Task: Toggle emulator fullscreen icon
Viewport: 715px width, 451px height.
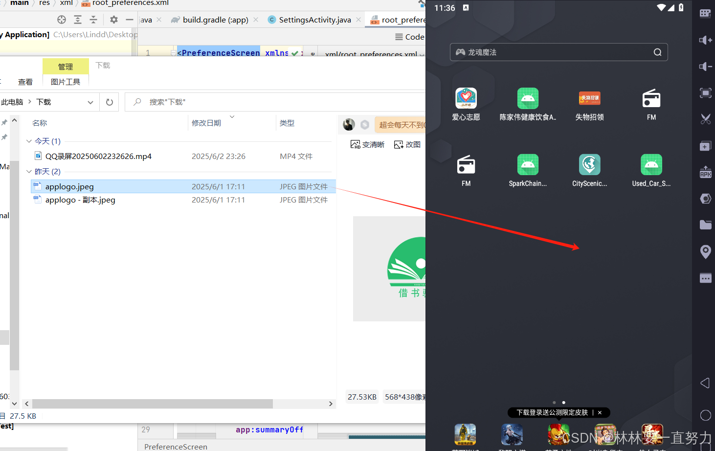Action: coord(705,92)
